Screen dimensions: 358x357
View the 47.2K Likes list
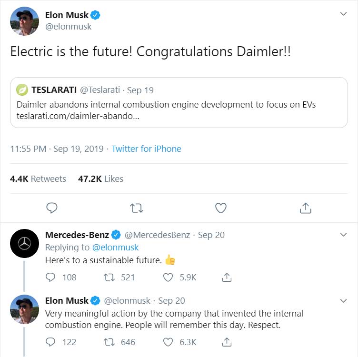[x=100, y=179]
